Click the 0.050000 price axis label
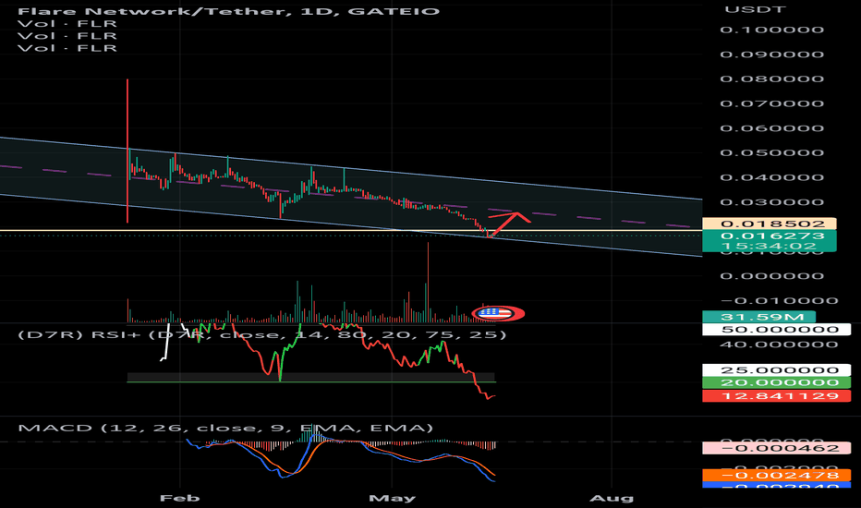 click(x=772, y=152)
